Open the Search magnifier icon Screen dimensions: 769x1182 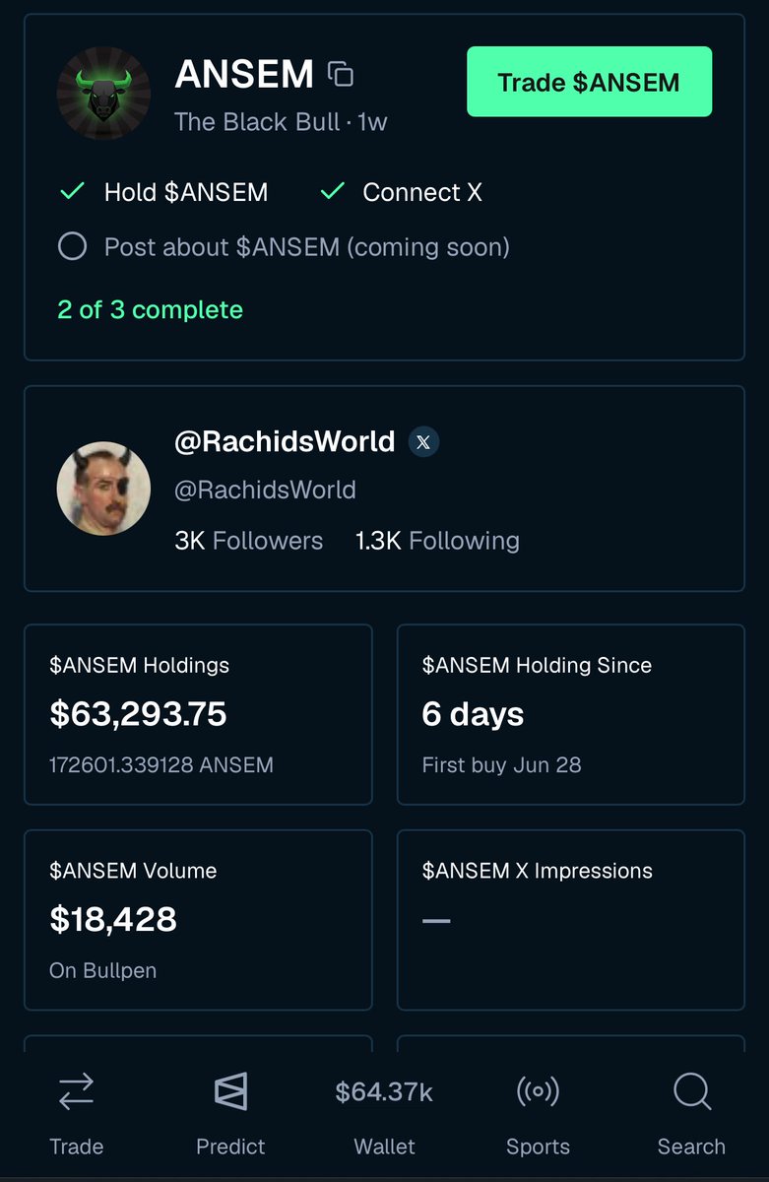point(691,1091)
